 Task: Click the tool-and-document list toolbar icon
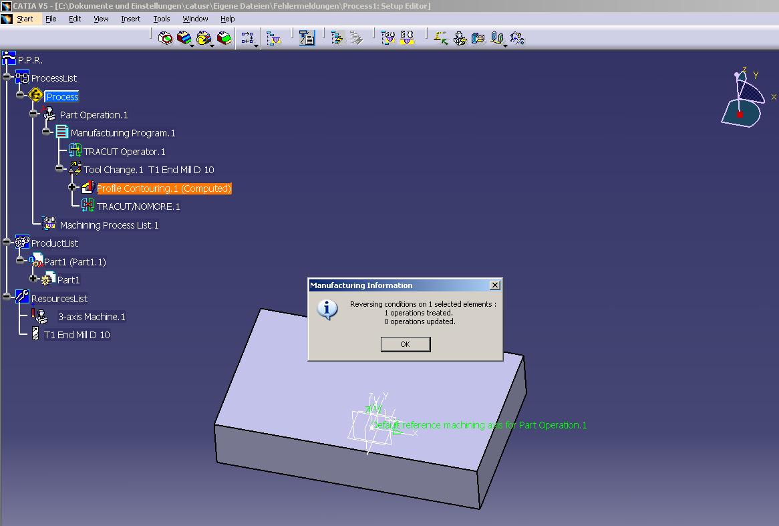point(307,38)
